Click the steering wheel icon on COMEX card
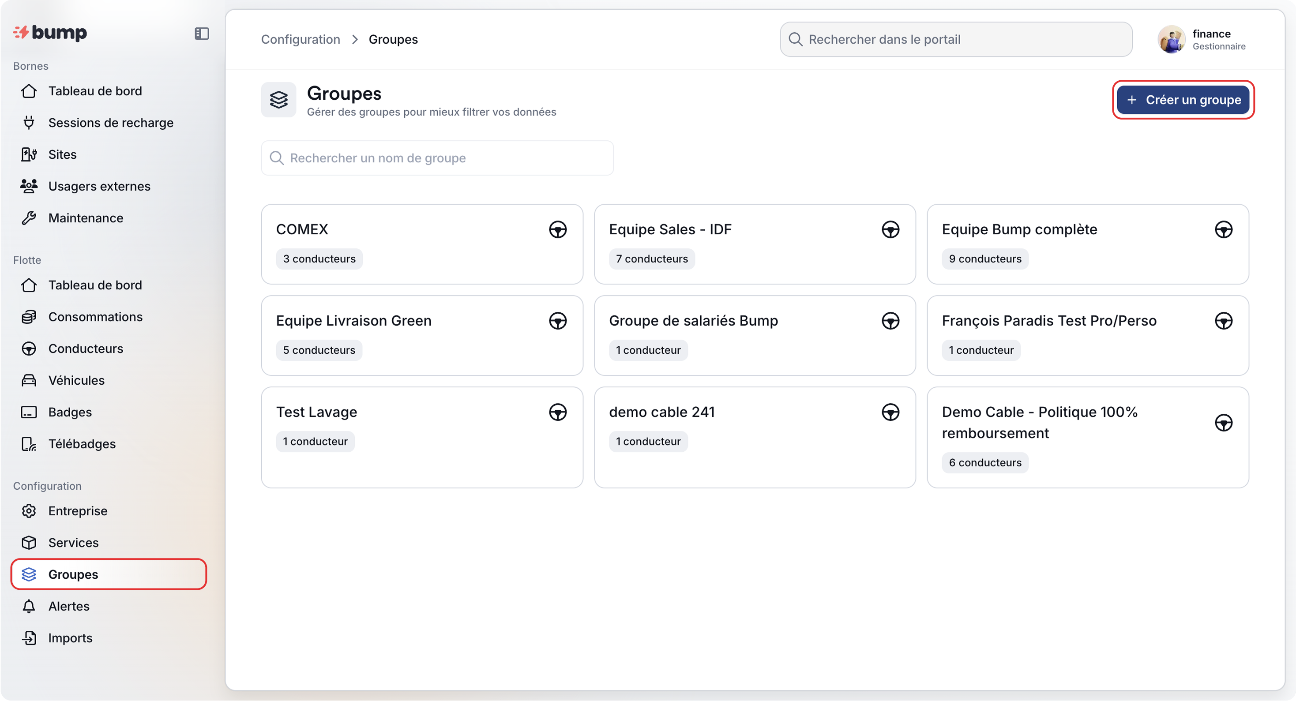Image resolution: width=1296 pixels, height=701 pixels. (x=557, y=229)
